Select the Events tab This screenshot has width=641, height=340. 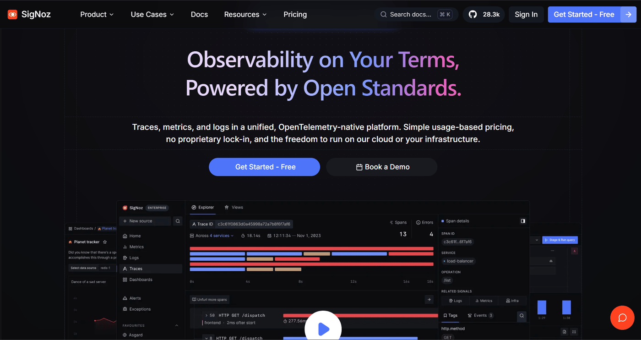(480, 315)
